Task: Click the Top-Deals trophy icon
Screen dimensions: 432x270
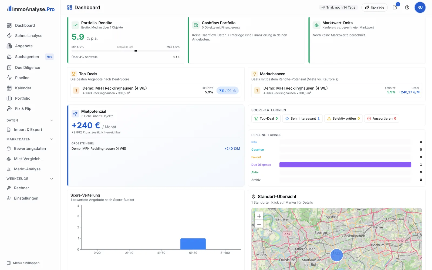Action: (x=74, y=74)
